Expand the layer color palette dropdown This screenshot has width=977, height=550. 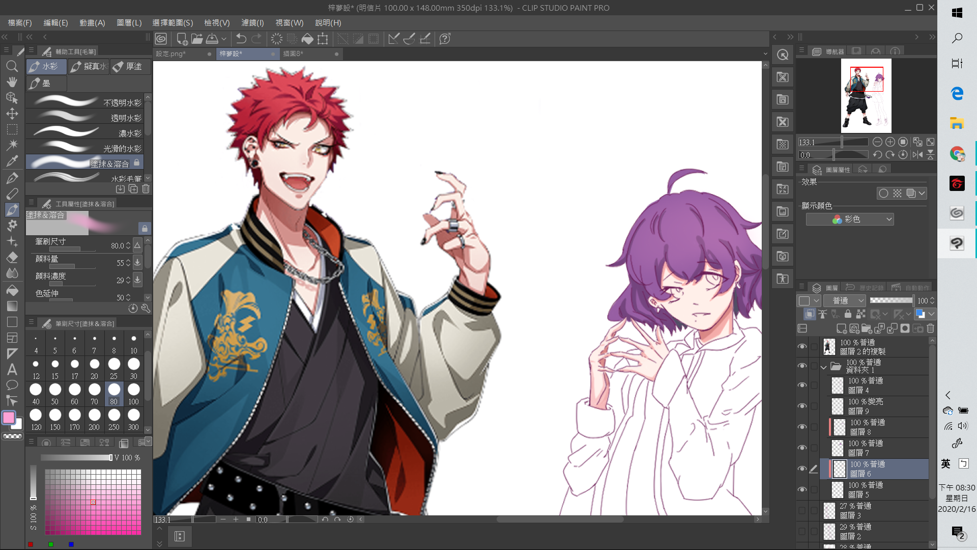[931, 314]
